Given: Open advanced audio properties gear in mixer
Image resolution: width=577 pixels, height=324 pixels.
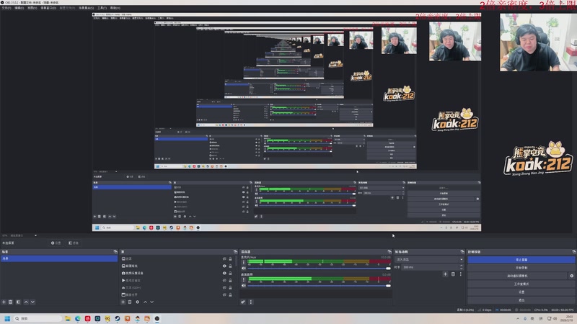Looking at the screenshot, I should tap(243, 302).
